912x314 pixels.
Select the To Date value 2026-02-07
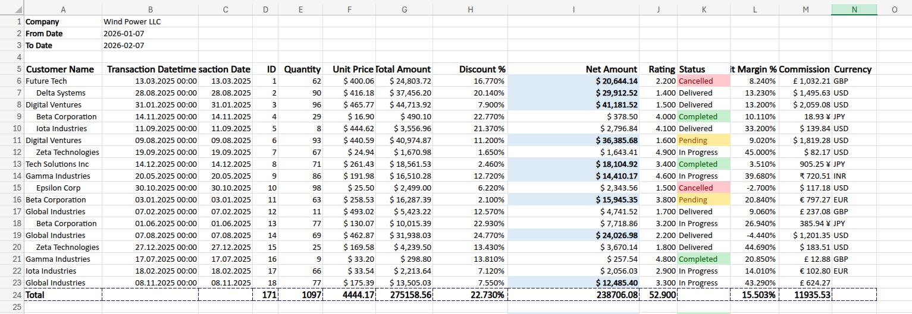tap(124, 46)
